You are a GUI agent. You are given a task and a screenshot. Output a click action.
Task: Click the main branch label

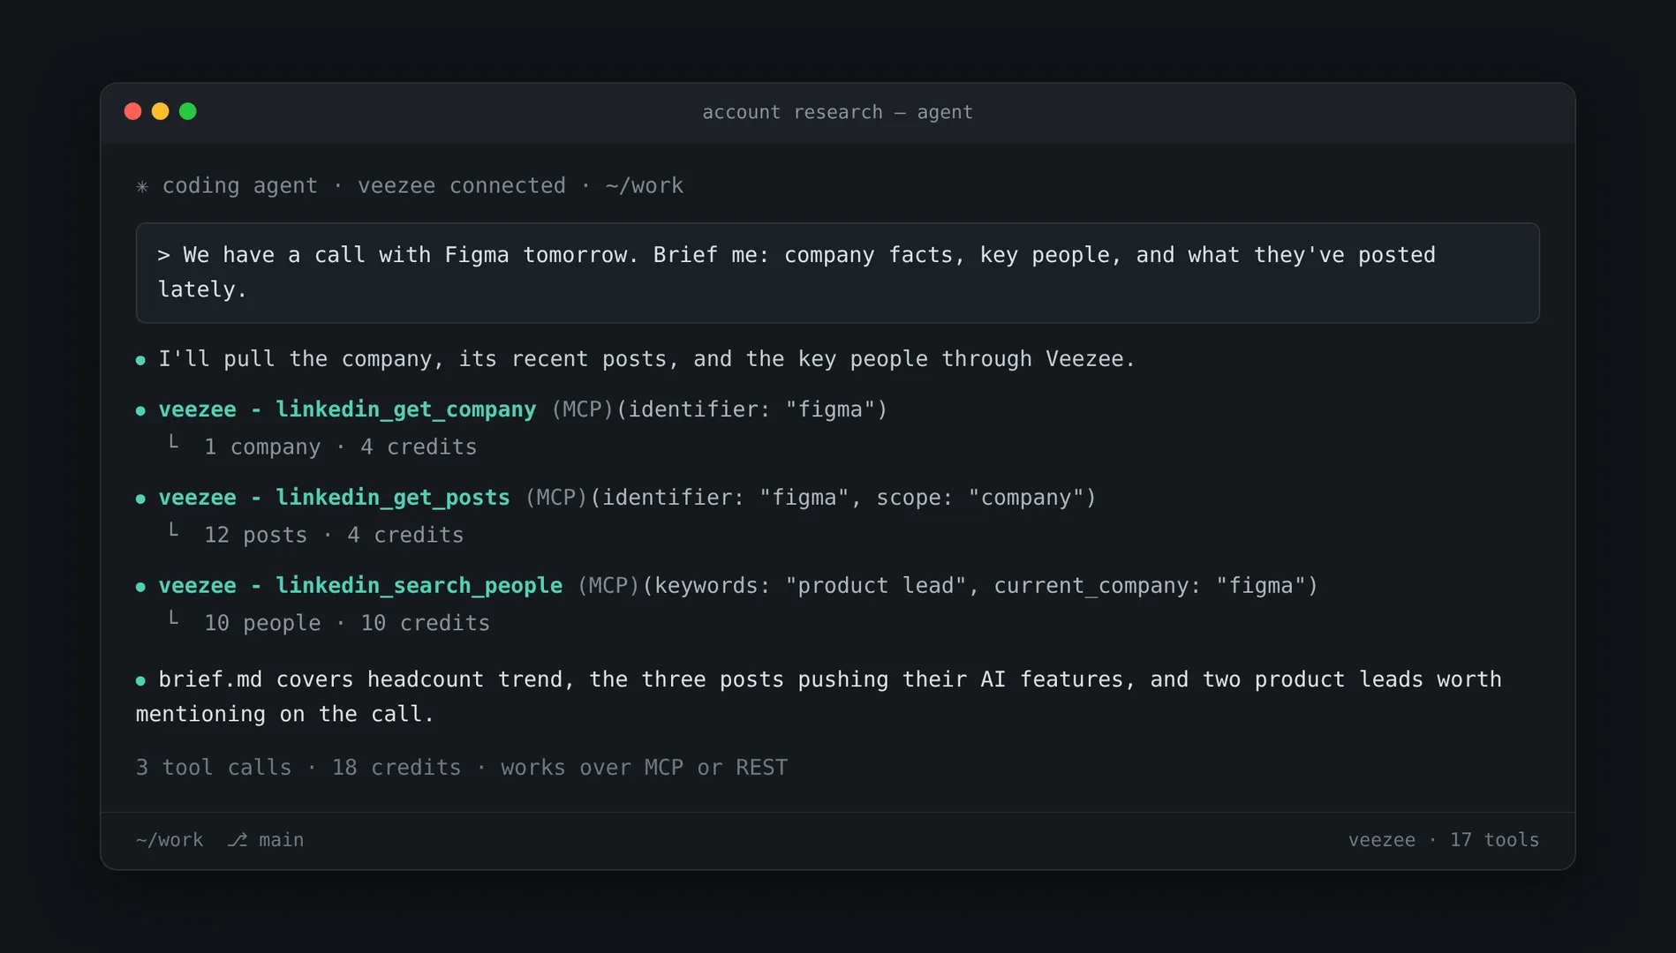click(281, 840)
